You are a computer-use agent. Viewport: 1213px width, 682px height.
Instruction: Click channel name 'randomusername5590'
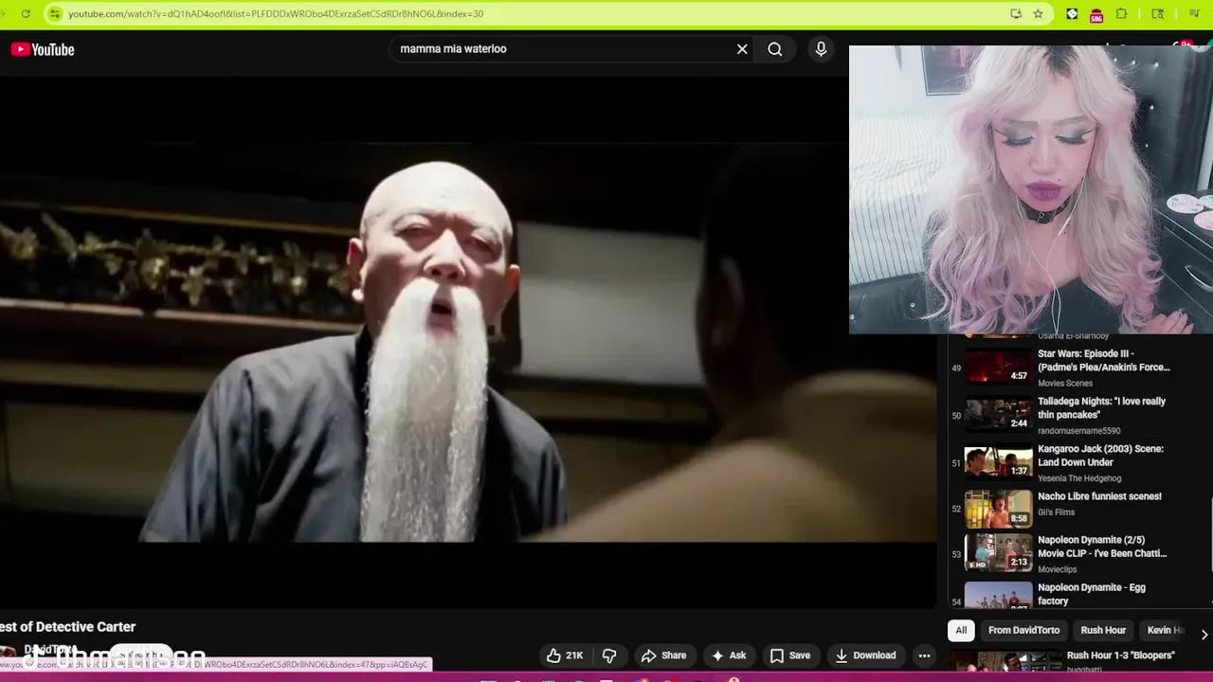(1078, 431)
